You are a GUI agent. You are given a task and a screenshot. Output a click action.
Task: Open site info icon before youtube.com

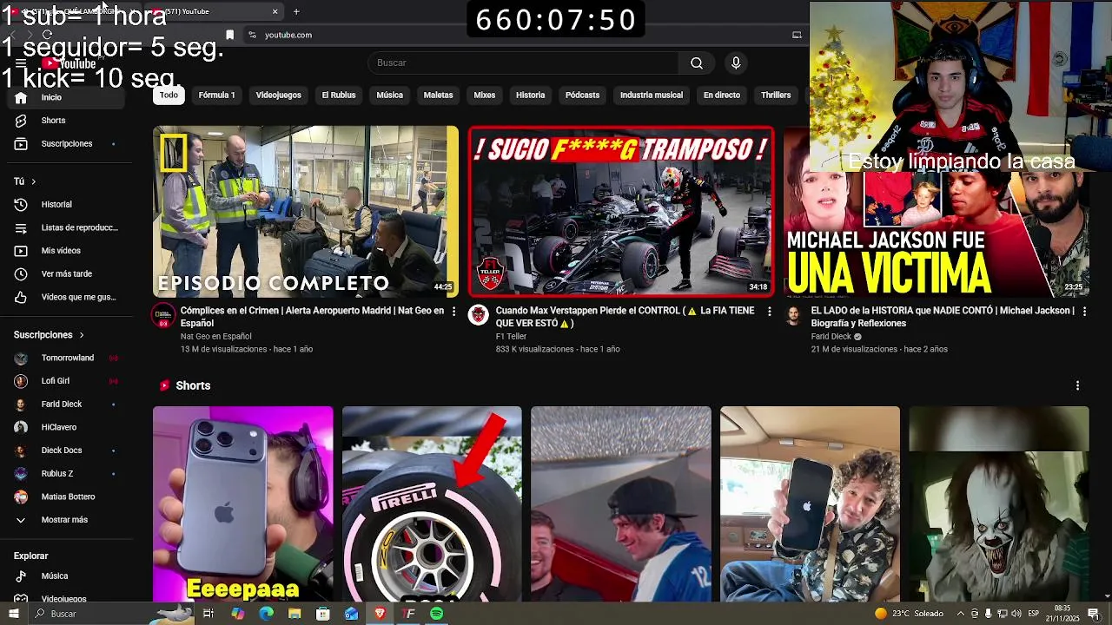252,35
